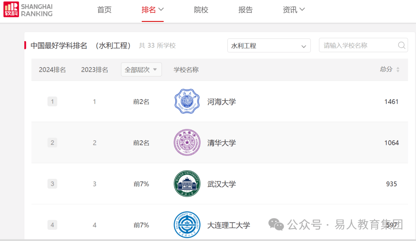
Task: Open the 报告 menu item
Action: [245, 10]
